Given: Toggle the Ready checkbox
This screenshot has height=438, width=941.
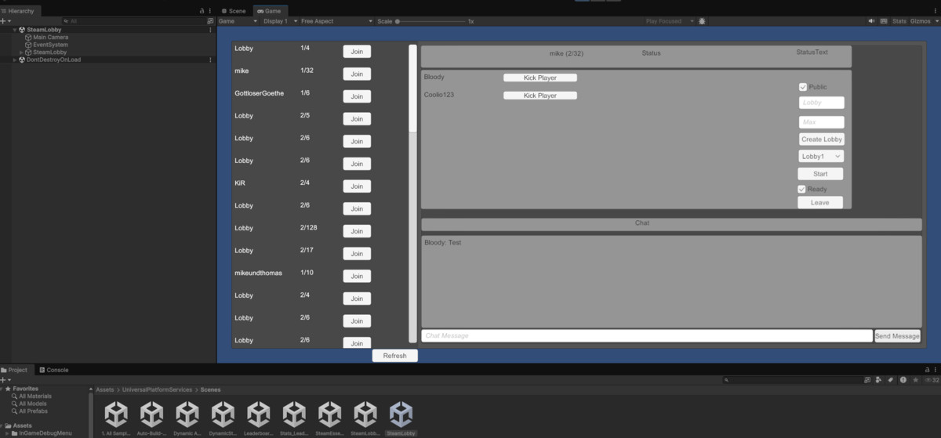Looking at the screenshot, I should [802, 189].
